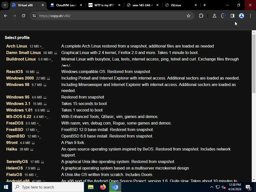The height and width of the screenshot is (192, 256).
Task: Click the page vertical scrollbar thumb
Action: pos(254,64)
